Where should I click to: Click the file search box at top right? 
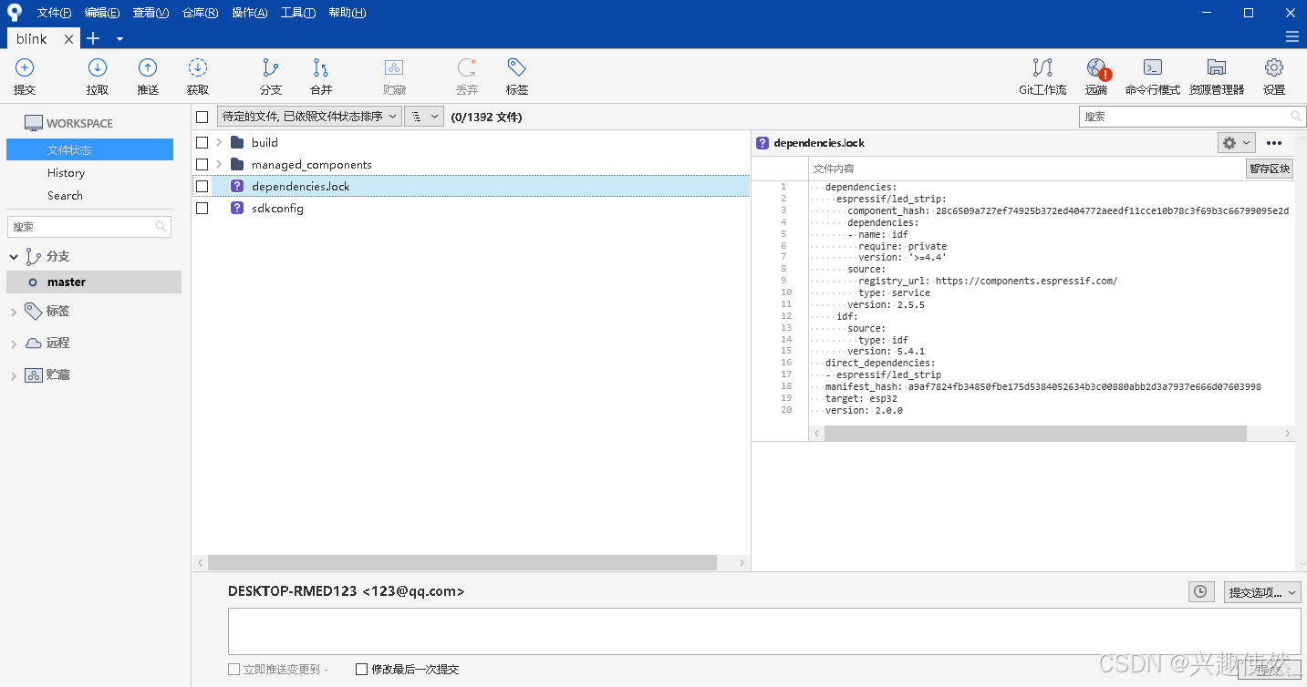pos(1193,117)
